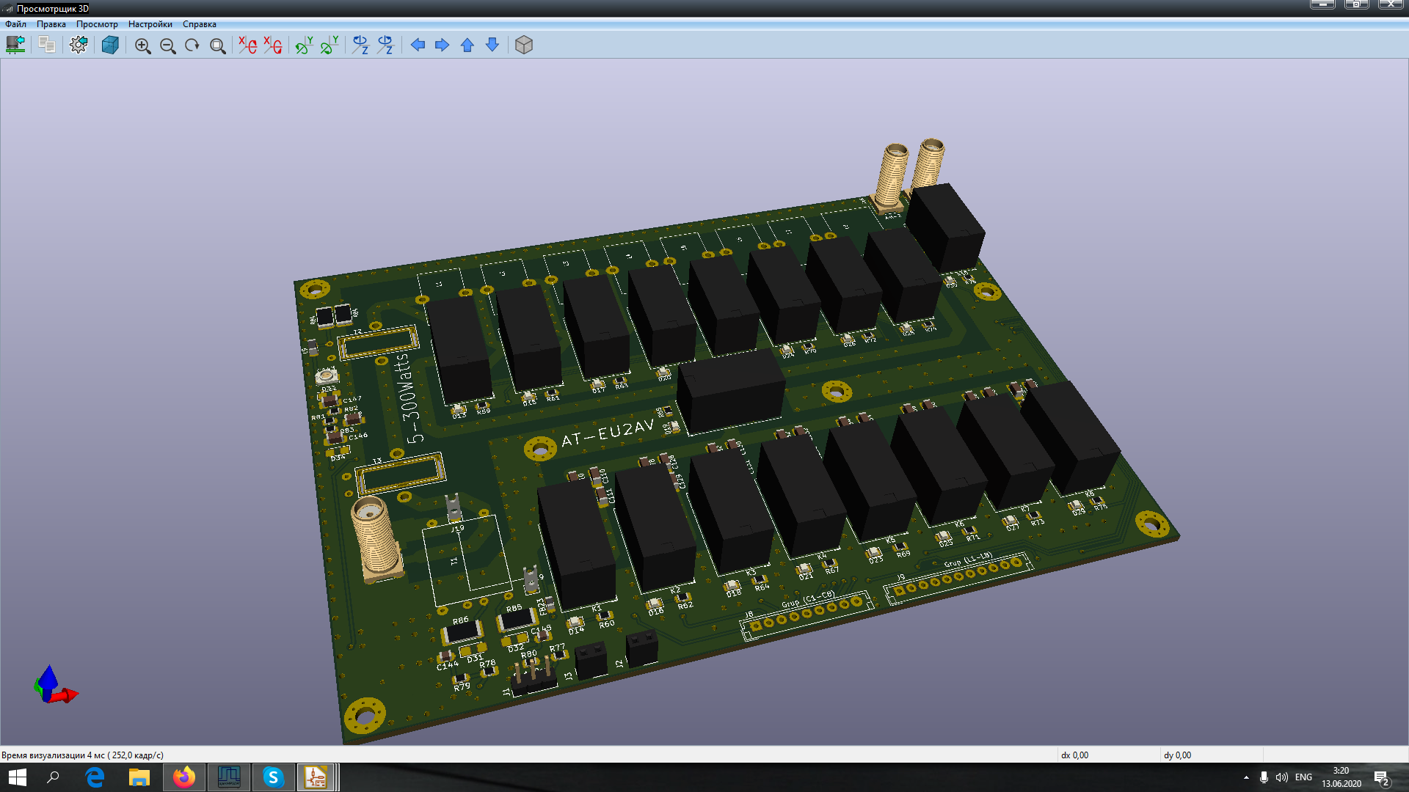Rotate X clockwise with first red icon
1409x792 pixels.
247,45
